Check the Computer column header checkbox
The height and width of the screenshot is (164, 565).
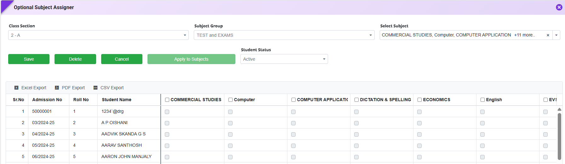(x=231, y=100)
